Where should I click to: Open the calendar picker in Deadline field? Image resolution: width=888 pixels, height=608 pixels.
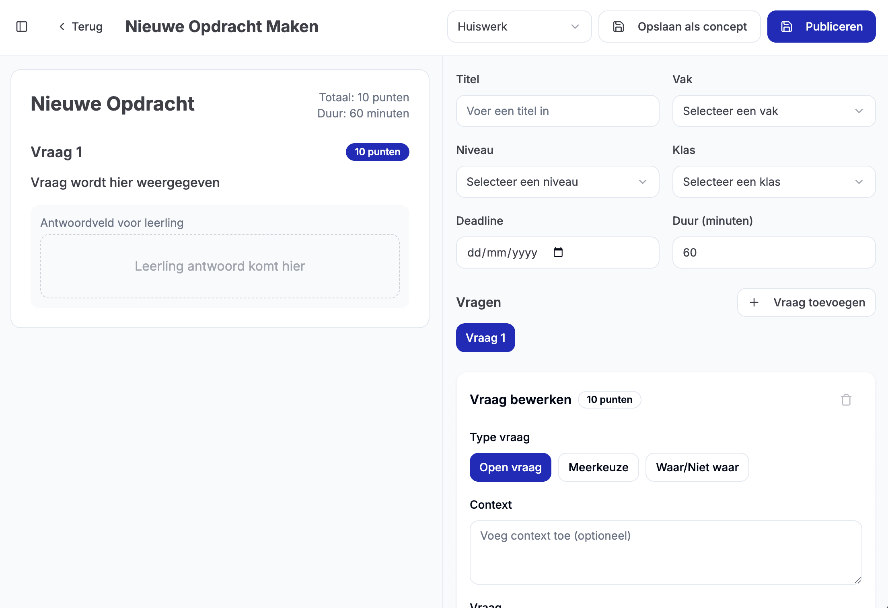558,252
